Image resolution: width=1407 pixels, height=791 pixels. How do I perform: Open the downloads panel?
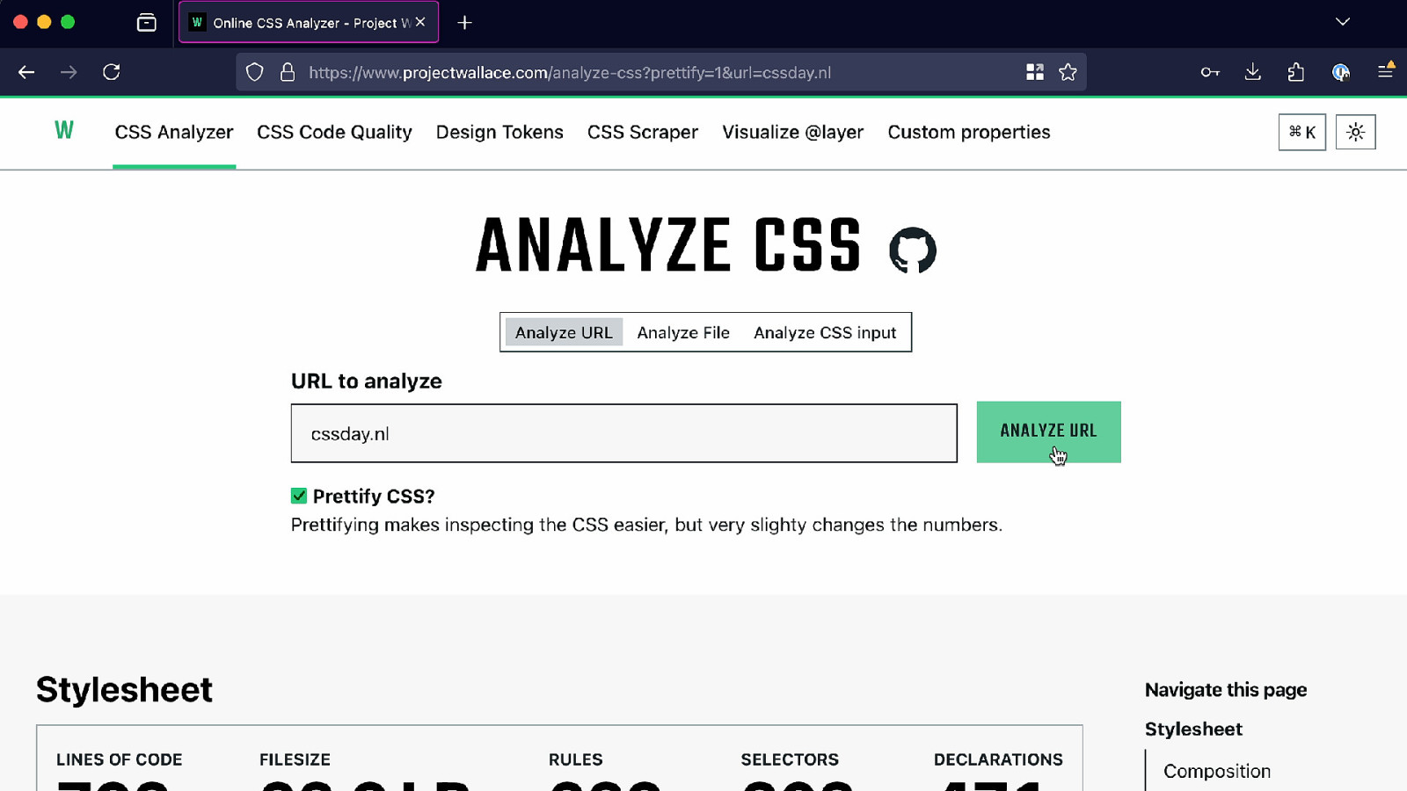(1253, 72)
